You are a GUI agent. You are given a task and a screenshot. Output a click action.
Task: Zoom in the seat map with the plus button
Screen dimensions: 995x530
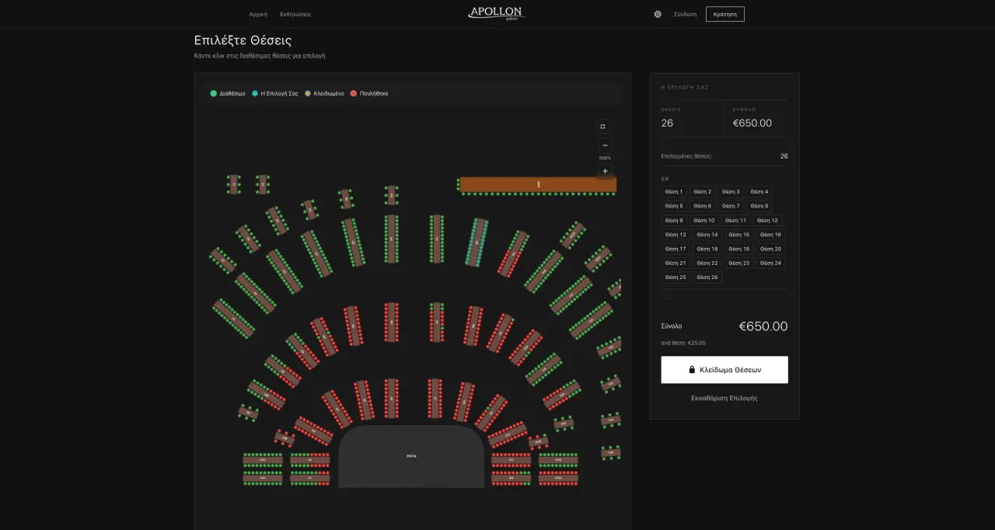[605, 171]
